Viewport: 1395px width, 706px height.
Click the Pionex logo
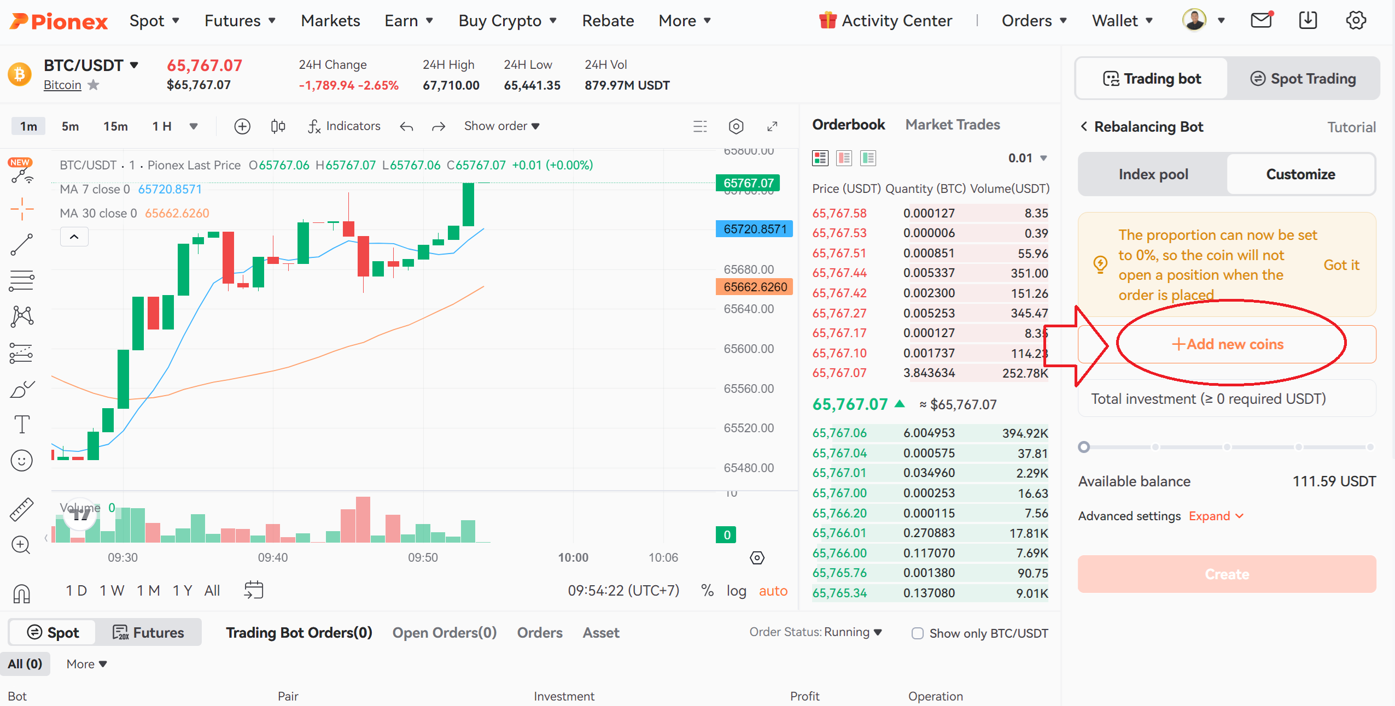click(59, 21)
